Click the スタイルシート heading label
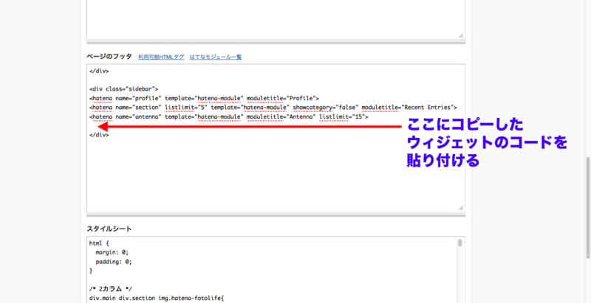Screen dimensions: 591x303 [109, 229]
